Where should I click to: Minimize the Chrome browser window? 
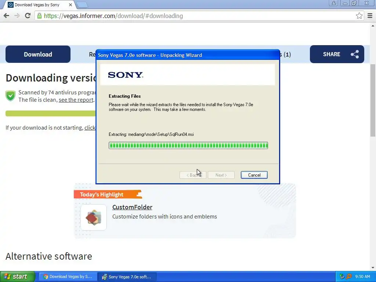[345, 3]
